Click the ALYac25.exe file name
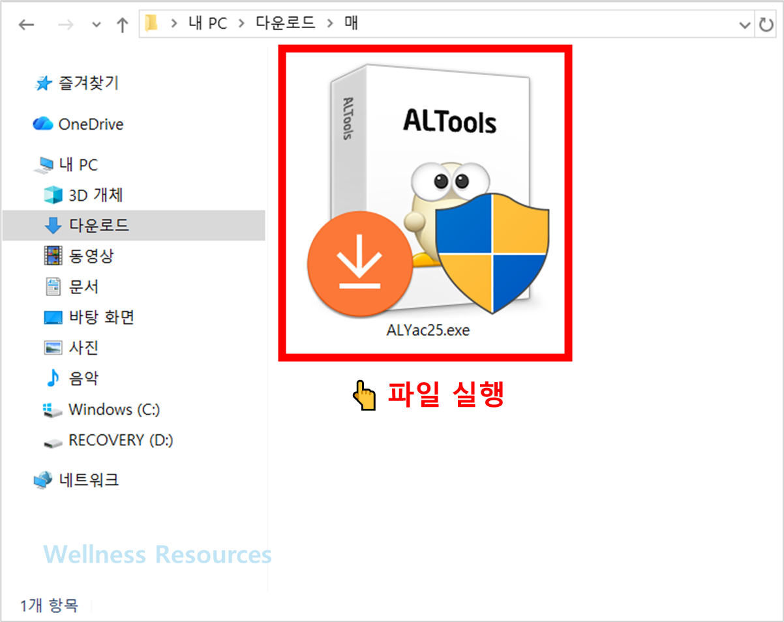784x622 pixels. coord(427,330)
